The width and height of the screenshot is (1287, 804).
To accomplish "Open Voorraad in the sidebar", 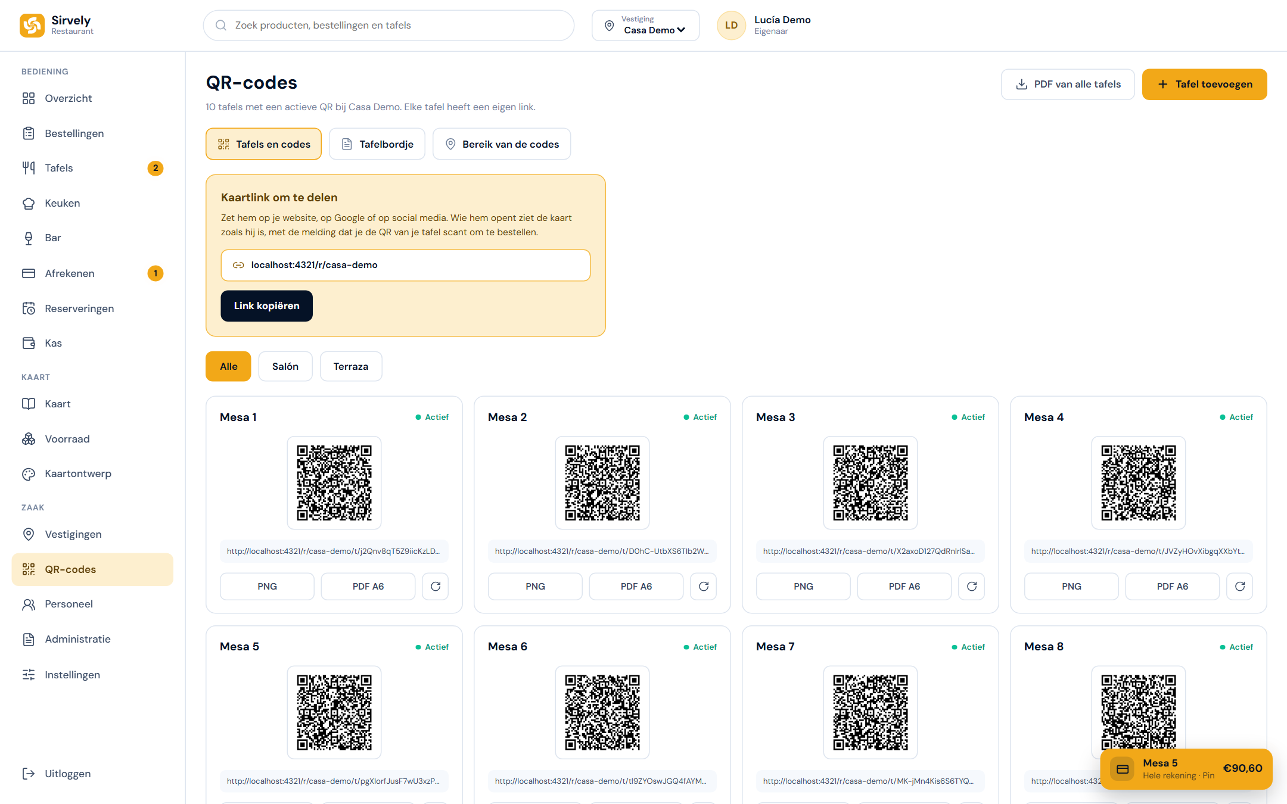I will 92,439.
